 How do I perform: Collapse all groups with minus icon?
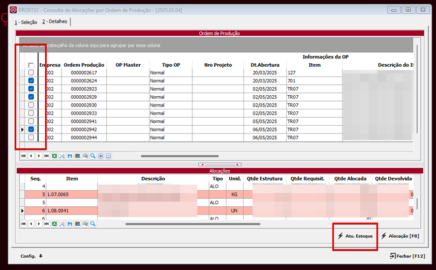click(x=108, y=156)
